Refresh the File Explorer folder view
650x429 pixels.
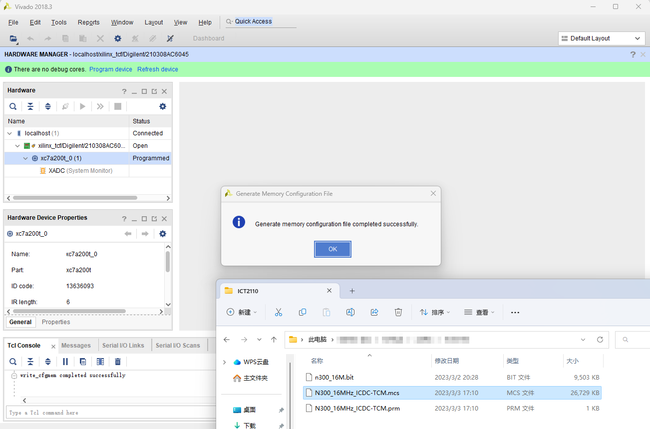click(x=600, y=340)
